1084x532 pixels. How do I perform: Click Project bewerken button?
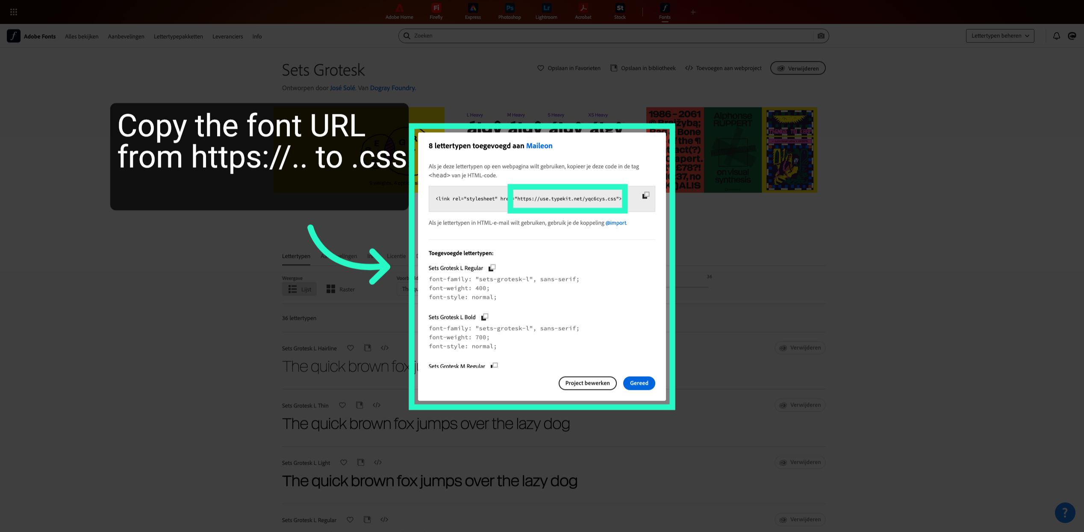coord(587,383)
